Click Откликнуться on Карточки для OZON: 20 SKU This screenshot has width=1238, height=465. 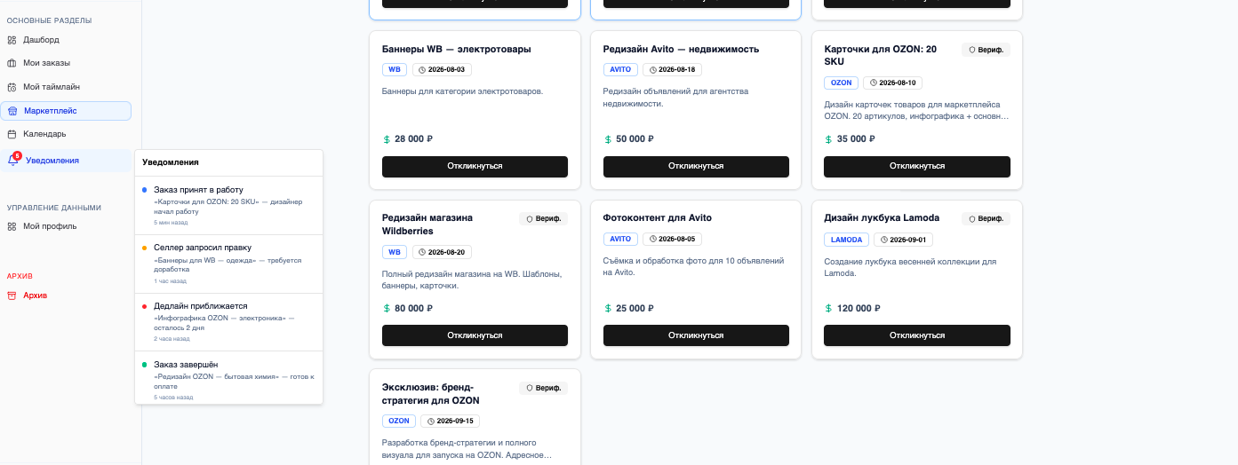[x=917, y=167]
